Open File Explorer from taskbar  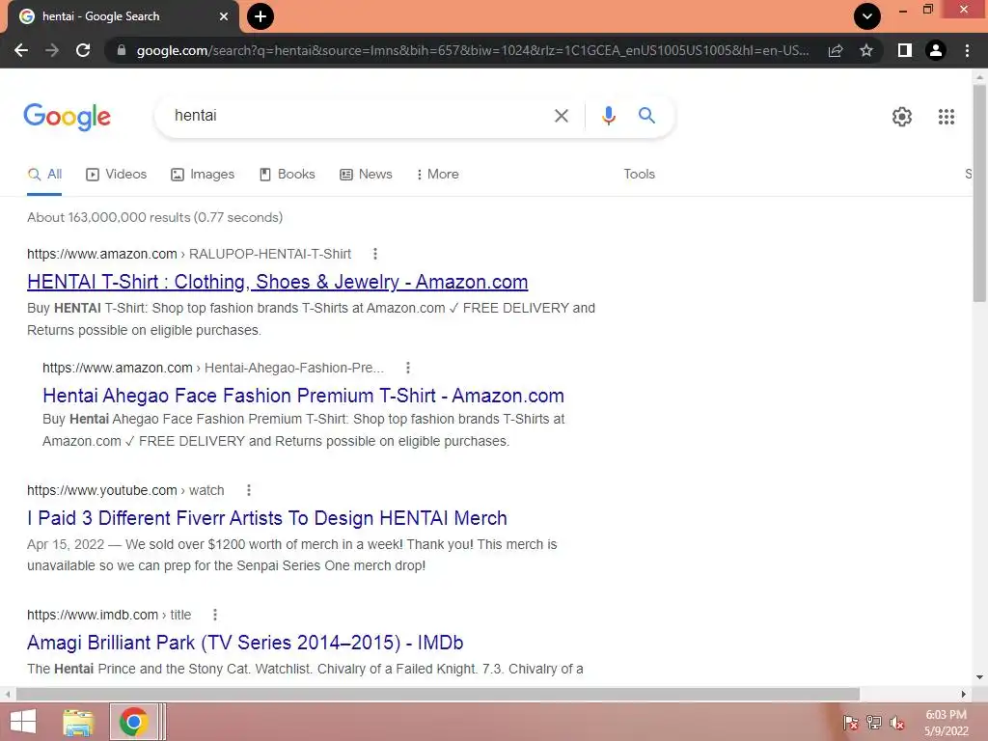click(x=78, y=722)
